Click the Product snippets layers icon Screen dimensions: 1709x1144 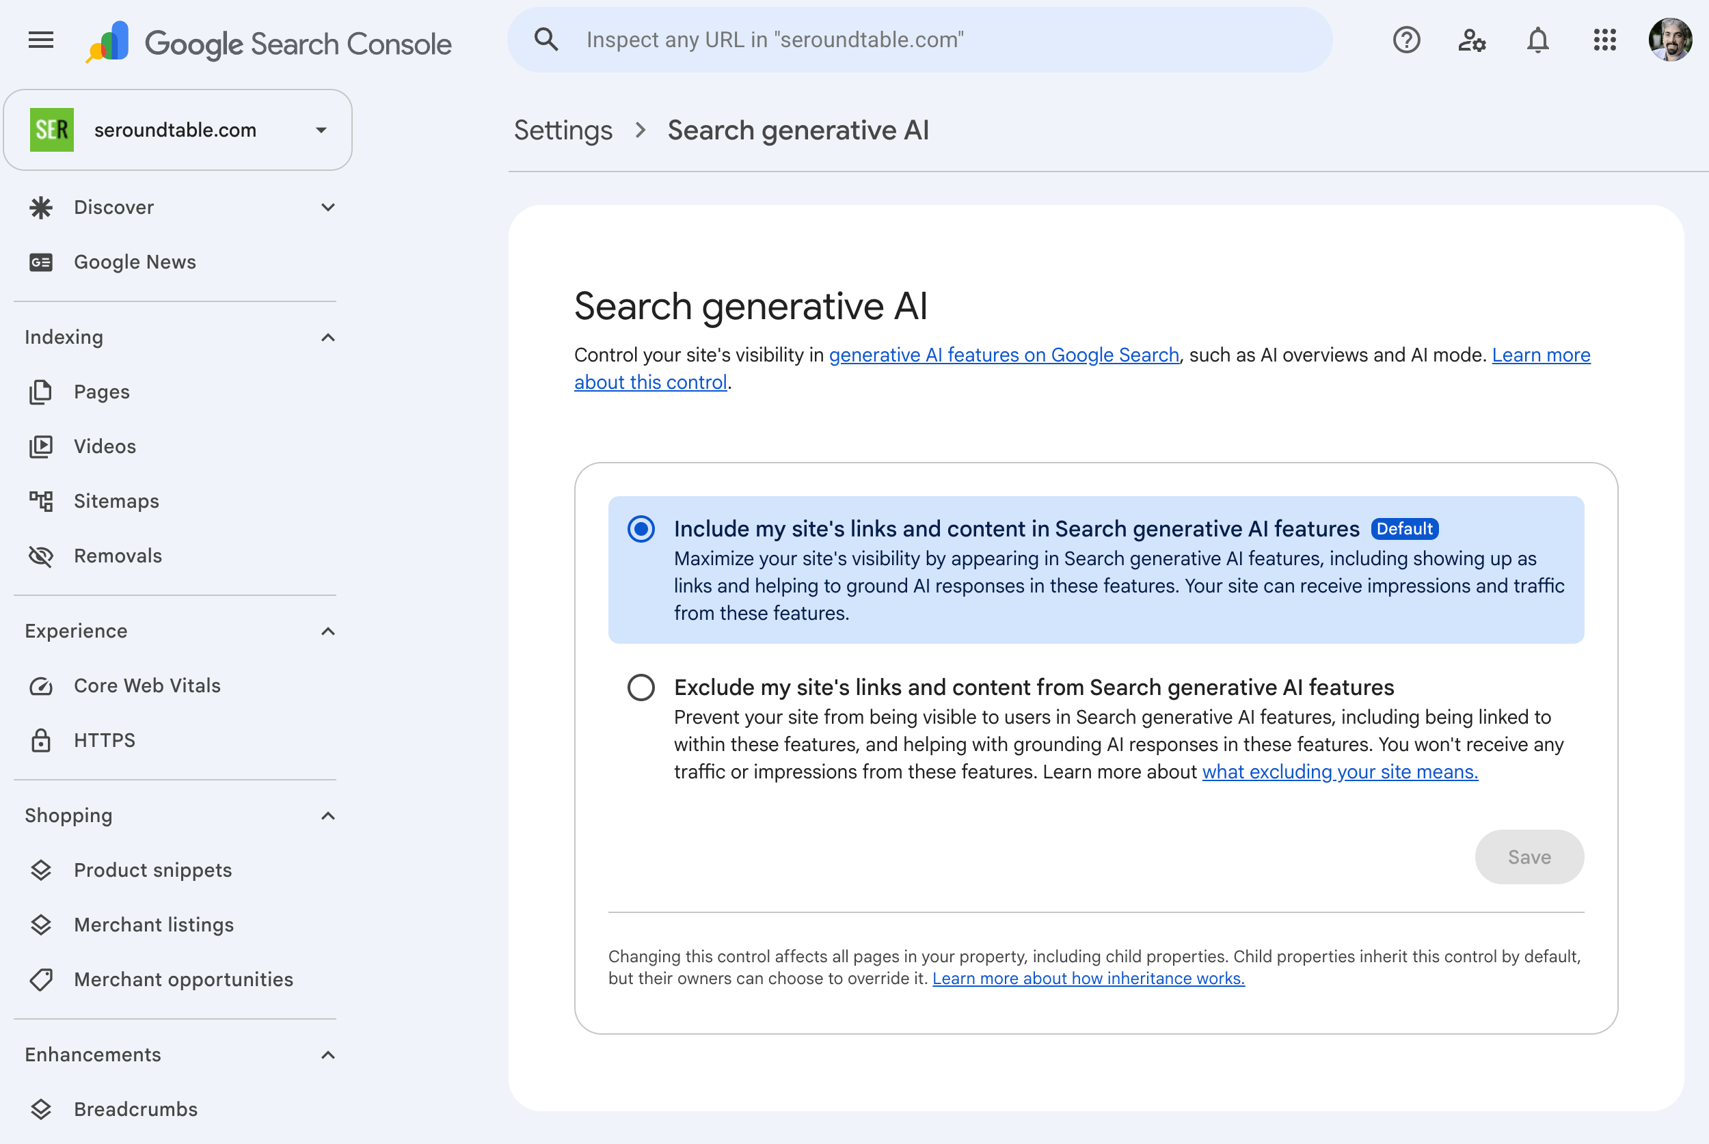click(41, 870)
